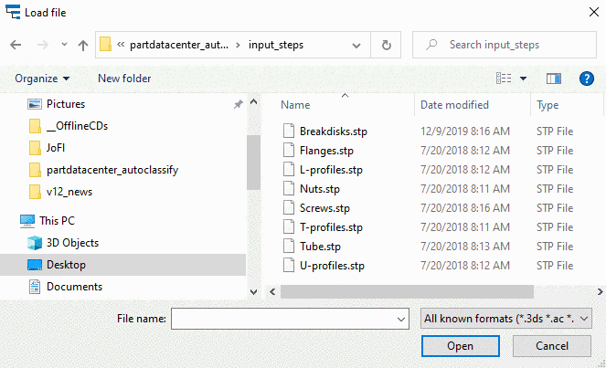This screenshot has height=368, width=606.
Task: Sort files by Date modified column
Action: click(454, 105)
